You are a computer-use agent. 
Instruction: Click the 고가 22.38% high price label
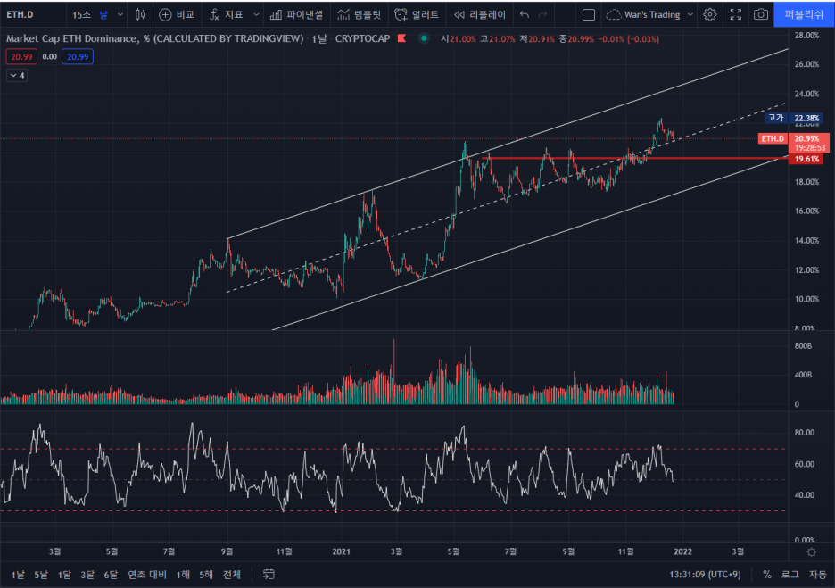(795, 118)
